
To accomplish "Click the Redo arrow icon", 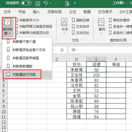I will tap(56, 3).
